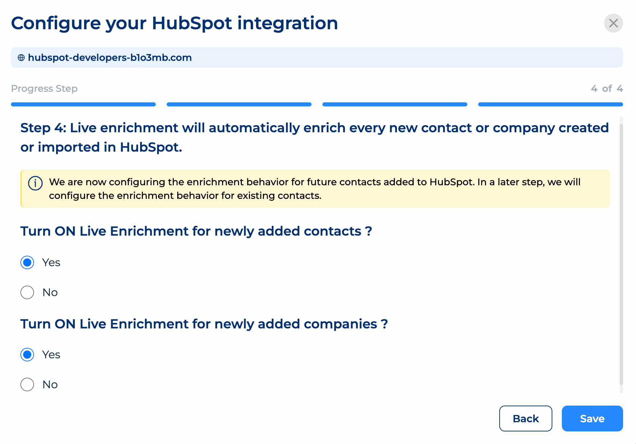This screenshot has height=444, width=636.
Task: Save the integration settings
Action: point(592,419)
